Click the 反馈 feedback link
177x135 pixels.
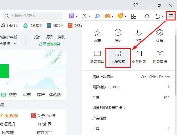pos(37,37)
